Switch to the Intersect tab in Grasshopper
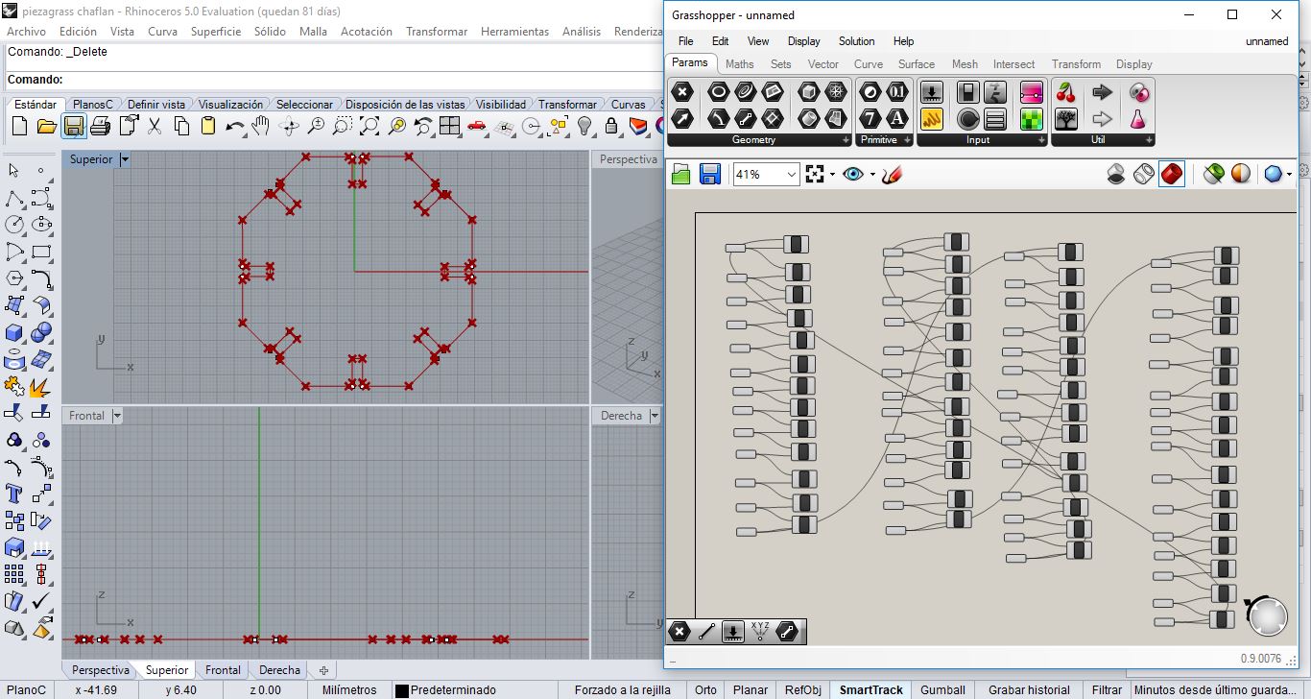The height and width of the screenshot is (699, 1311). 1014,64
